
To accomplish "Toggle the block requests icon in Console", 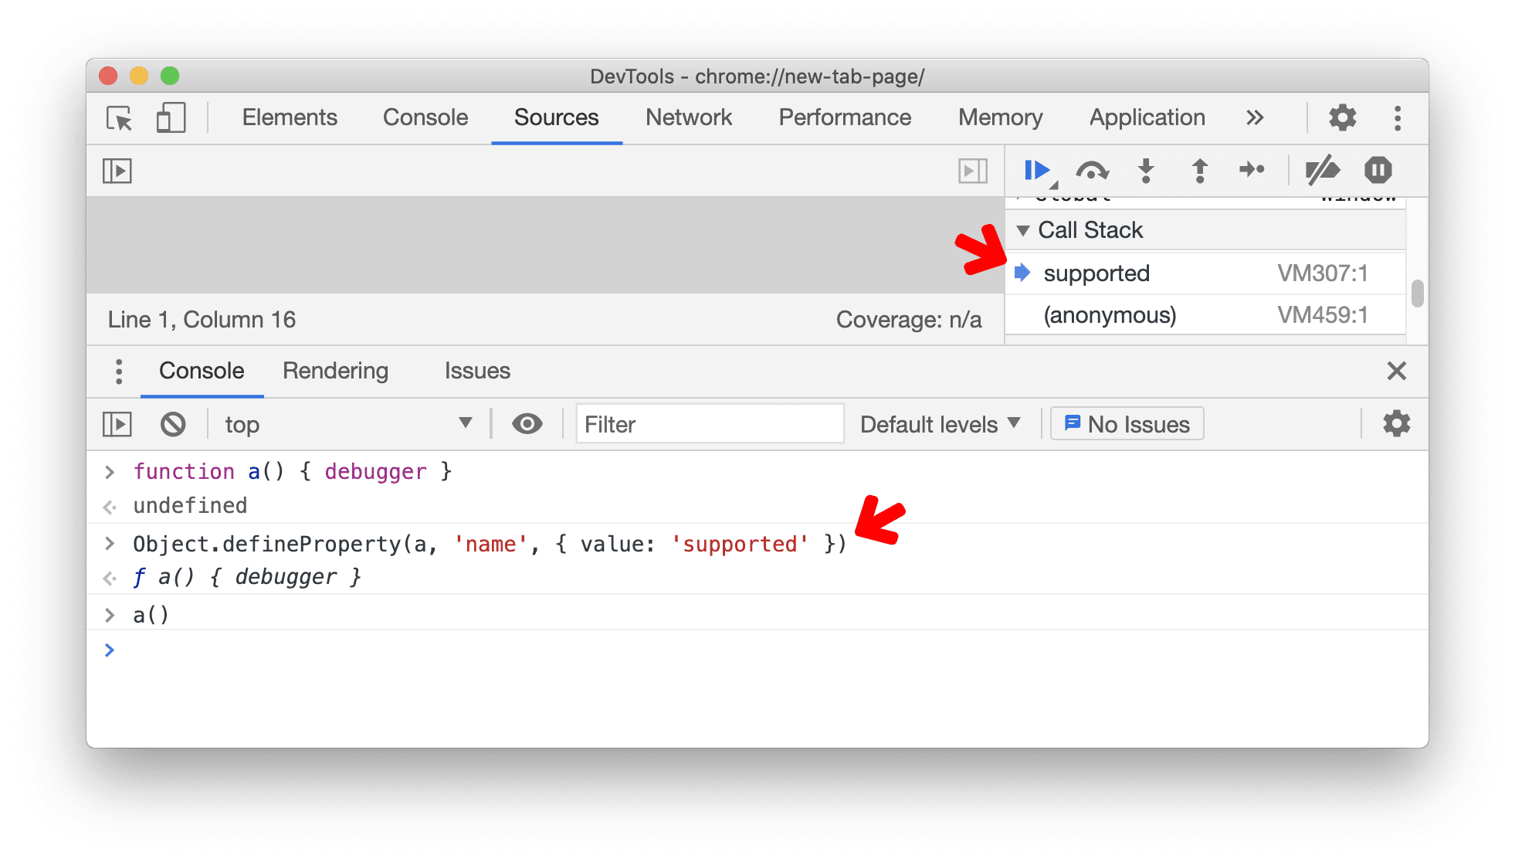I will 168,424.
